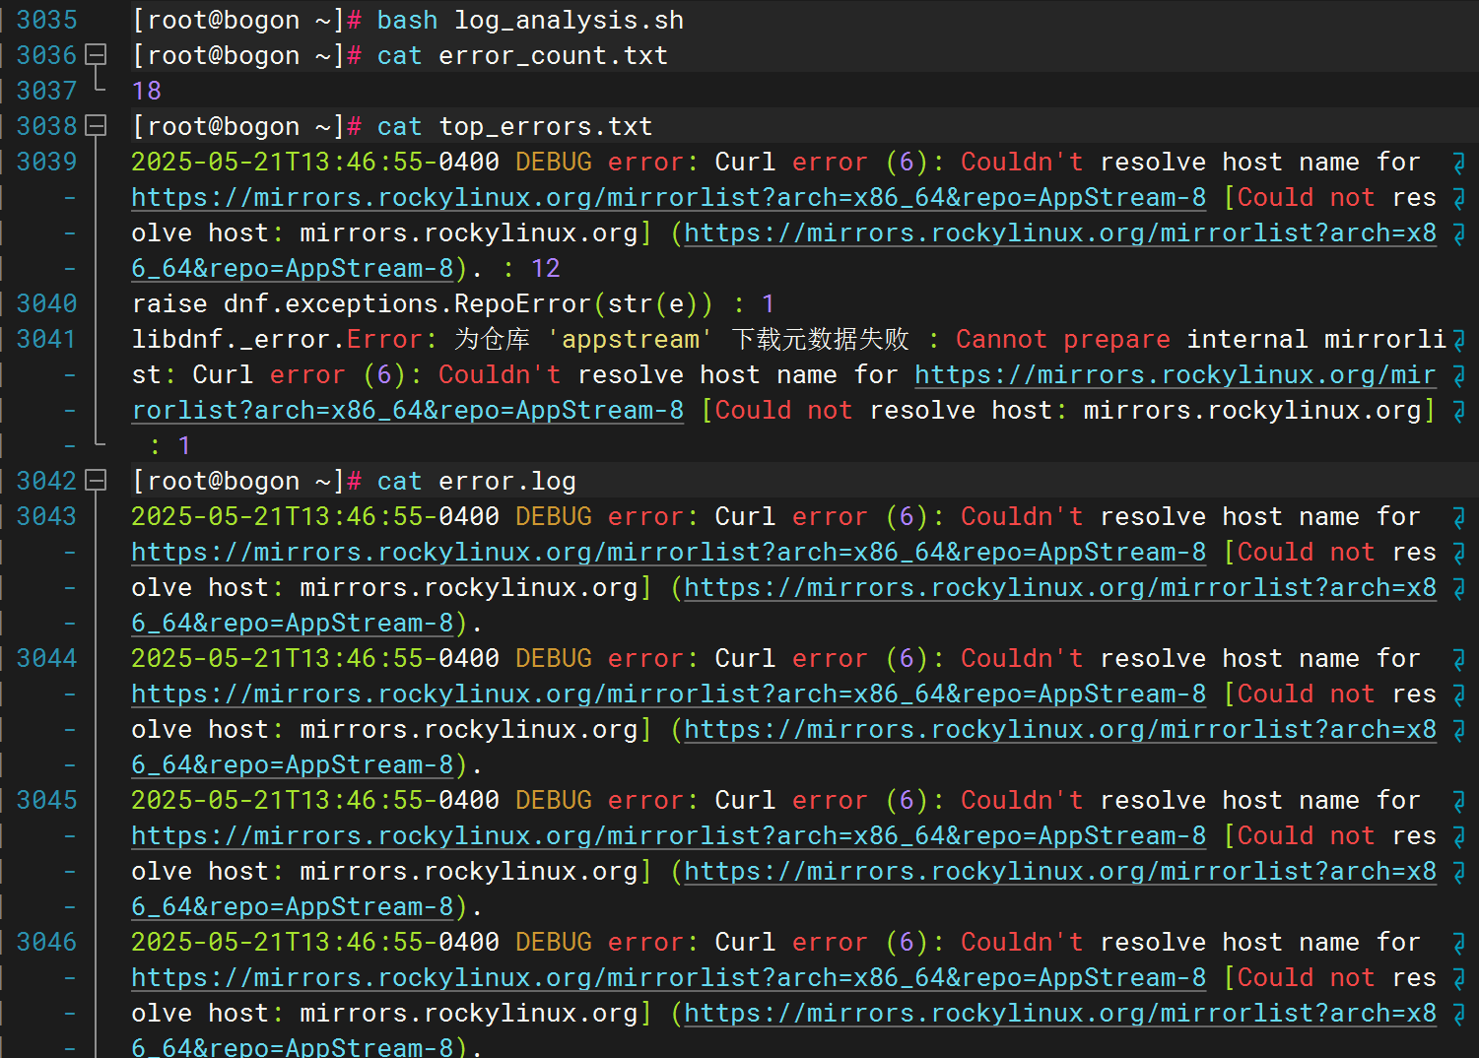Place cursor on the 'cat error.log' command
The height and width of the screenshot is (1058, 1479).
pyautogui.click(x=476, y=481)
